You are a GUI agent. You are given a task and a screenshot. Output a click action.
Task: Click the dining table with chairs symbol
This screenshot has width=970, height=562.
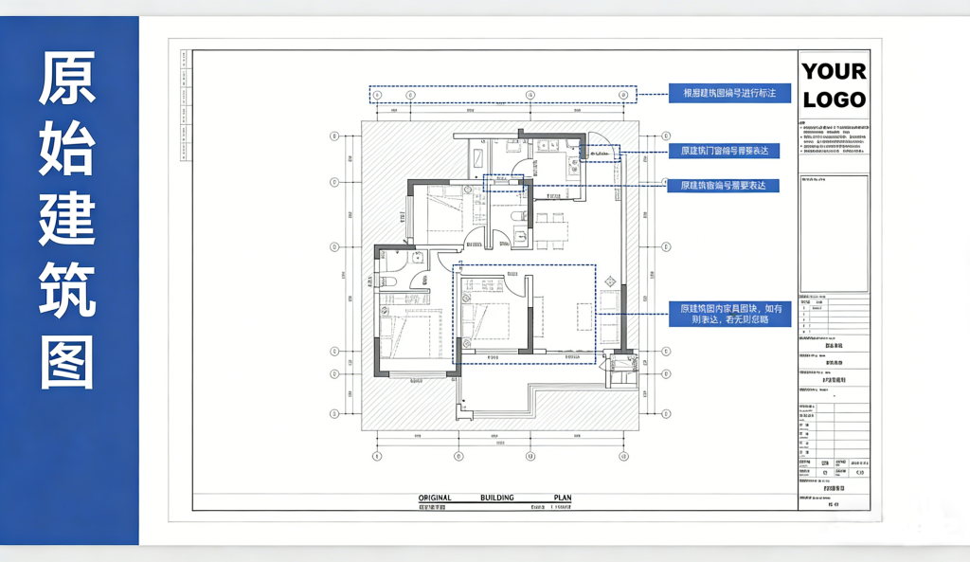pos(549,230)
